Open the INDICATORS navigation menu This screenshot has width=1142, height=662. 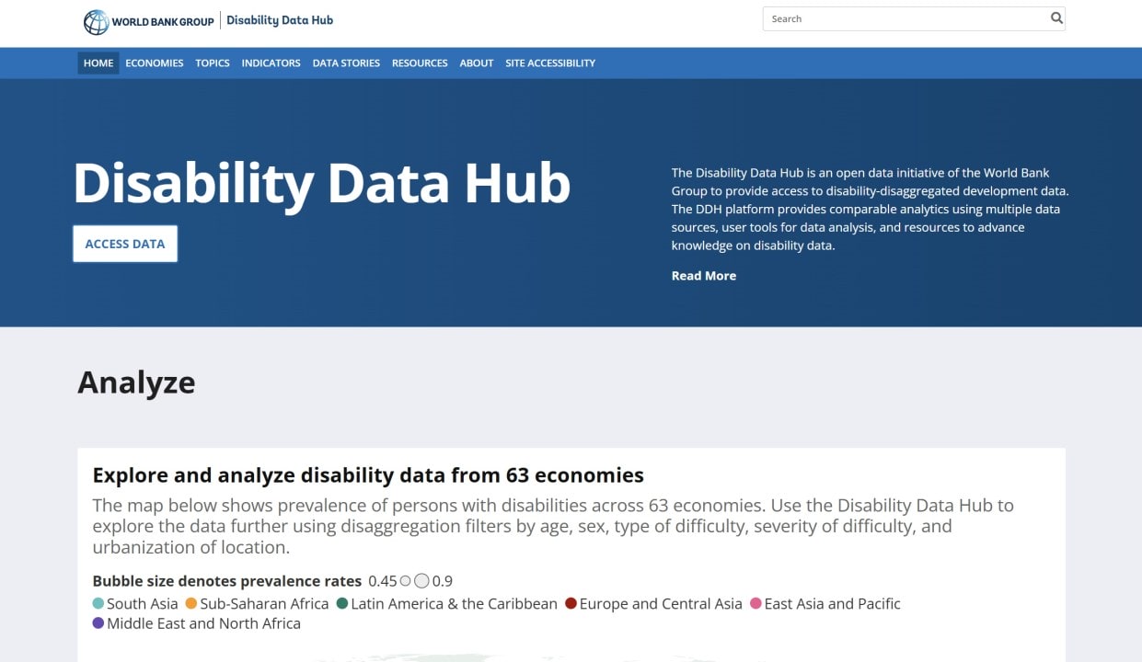[271, 63]
